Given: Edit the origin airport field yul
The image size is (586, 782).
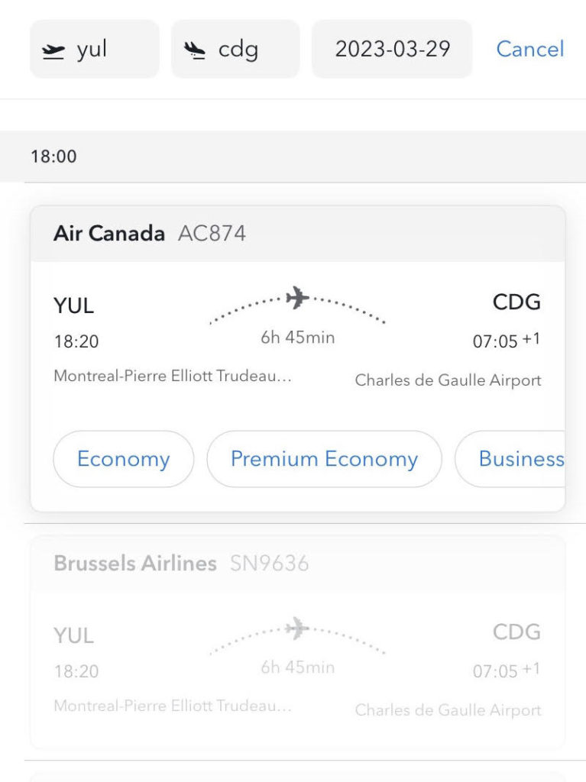Looking at the screenshot, I should pyautogui.click(x=95, y=50).
